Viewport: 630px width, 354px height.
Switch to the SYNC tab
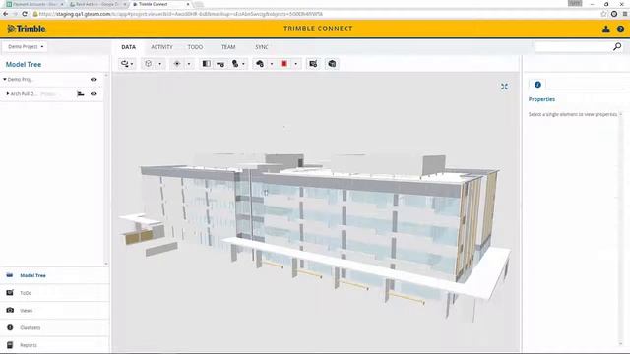[262, 47]
